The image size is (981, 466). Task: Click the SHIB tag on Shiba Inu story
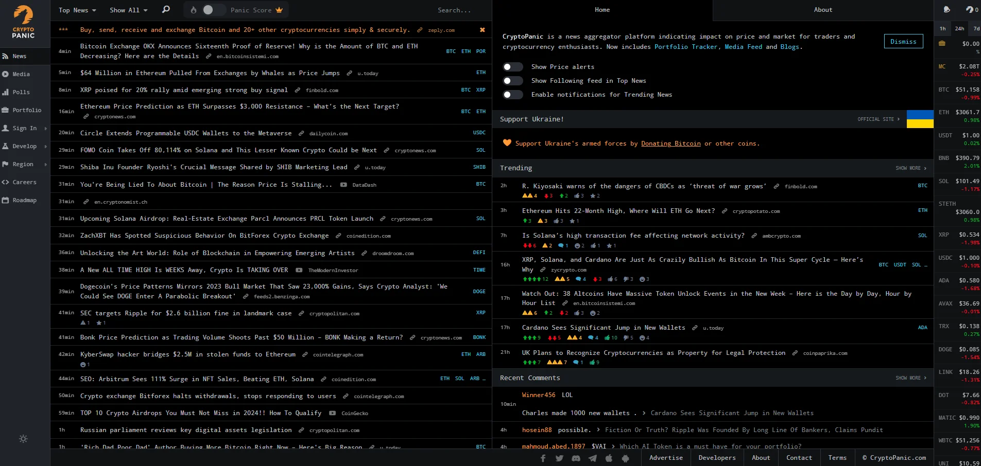tap(479, 167)
